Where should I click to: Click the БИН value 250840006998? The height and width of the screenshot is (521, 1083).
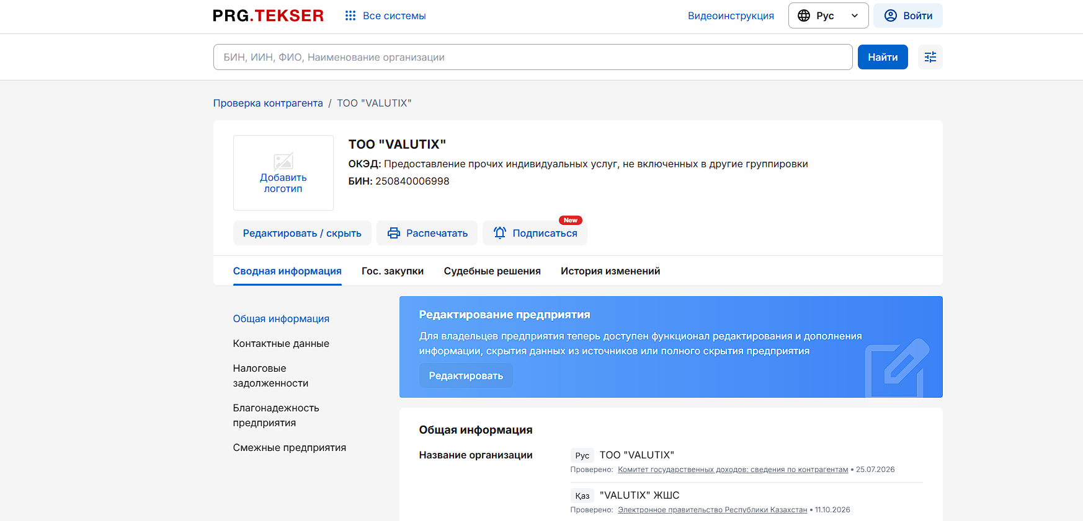pos(412,181)
